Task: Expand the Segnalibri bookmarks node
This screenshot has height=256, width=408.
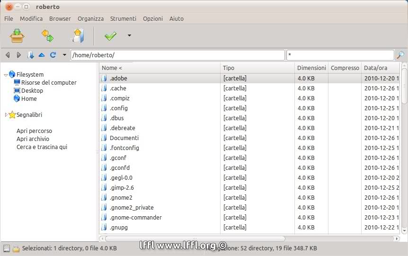Action: pyautogui.click(x=6, y=115)
